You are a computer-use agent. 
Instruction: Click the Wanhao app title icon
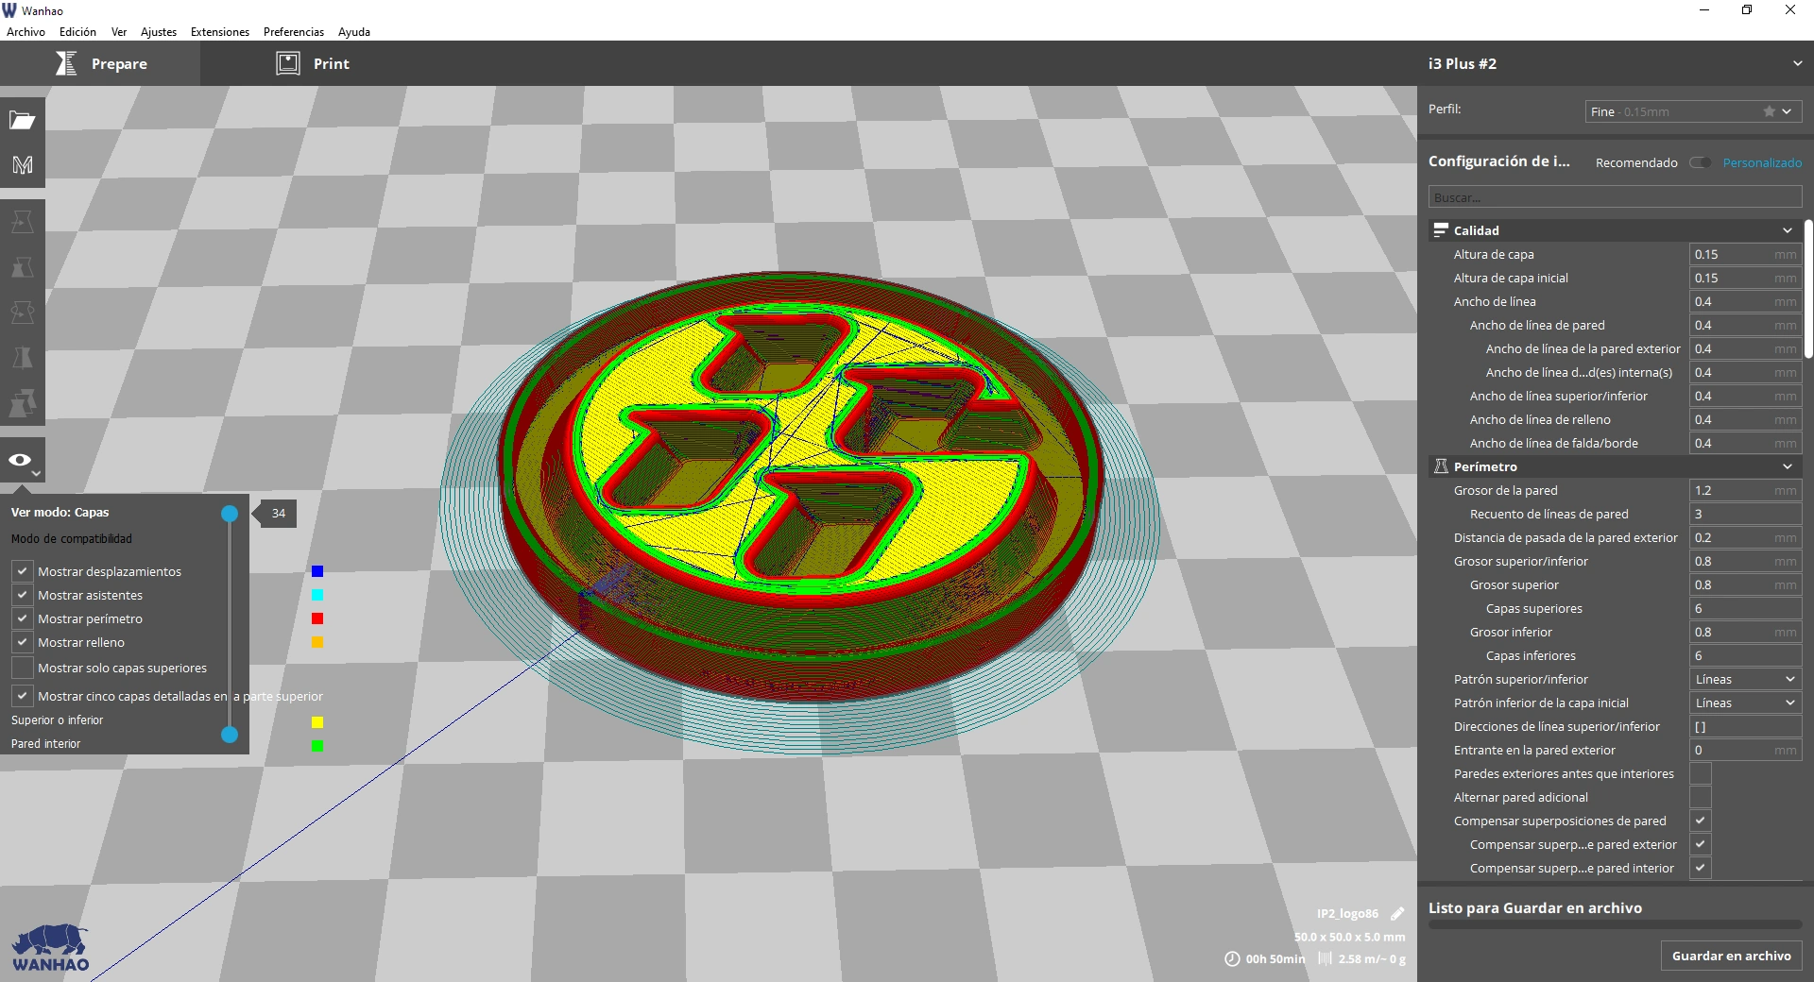pos(9,10)
